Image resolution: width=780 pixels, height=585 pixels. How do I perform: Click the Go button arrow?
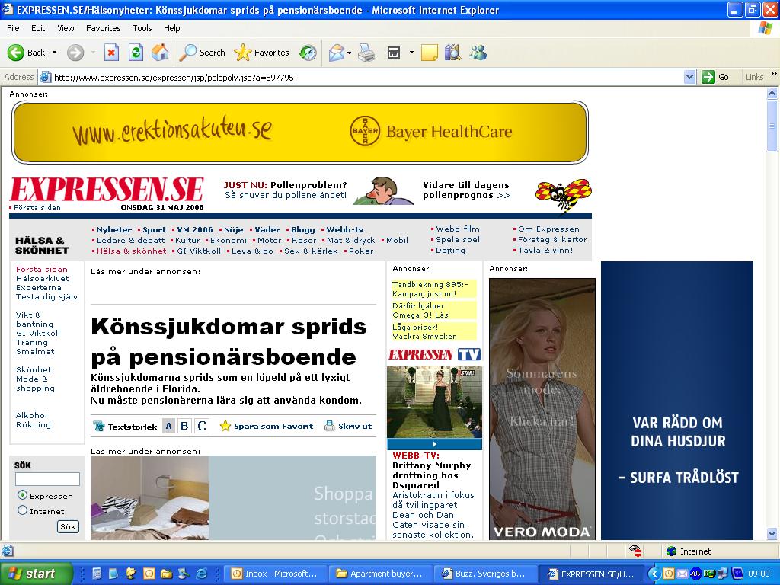(x=708, y=77)
